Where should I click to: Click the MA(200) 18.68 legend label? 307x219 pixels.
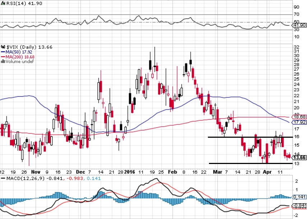pos(20,57)
